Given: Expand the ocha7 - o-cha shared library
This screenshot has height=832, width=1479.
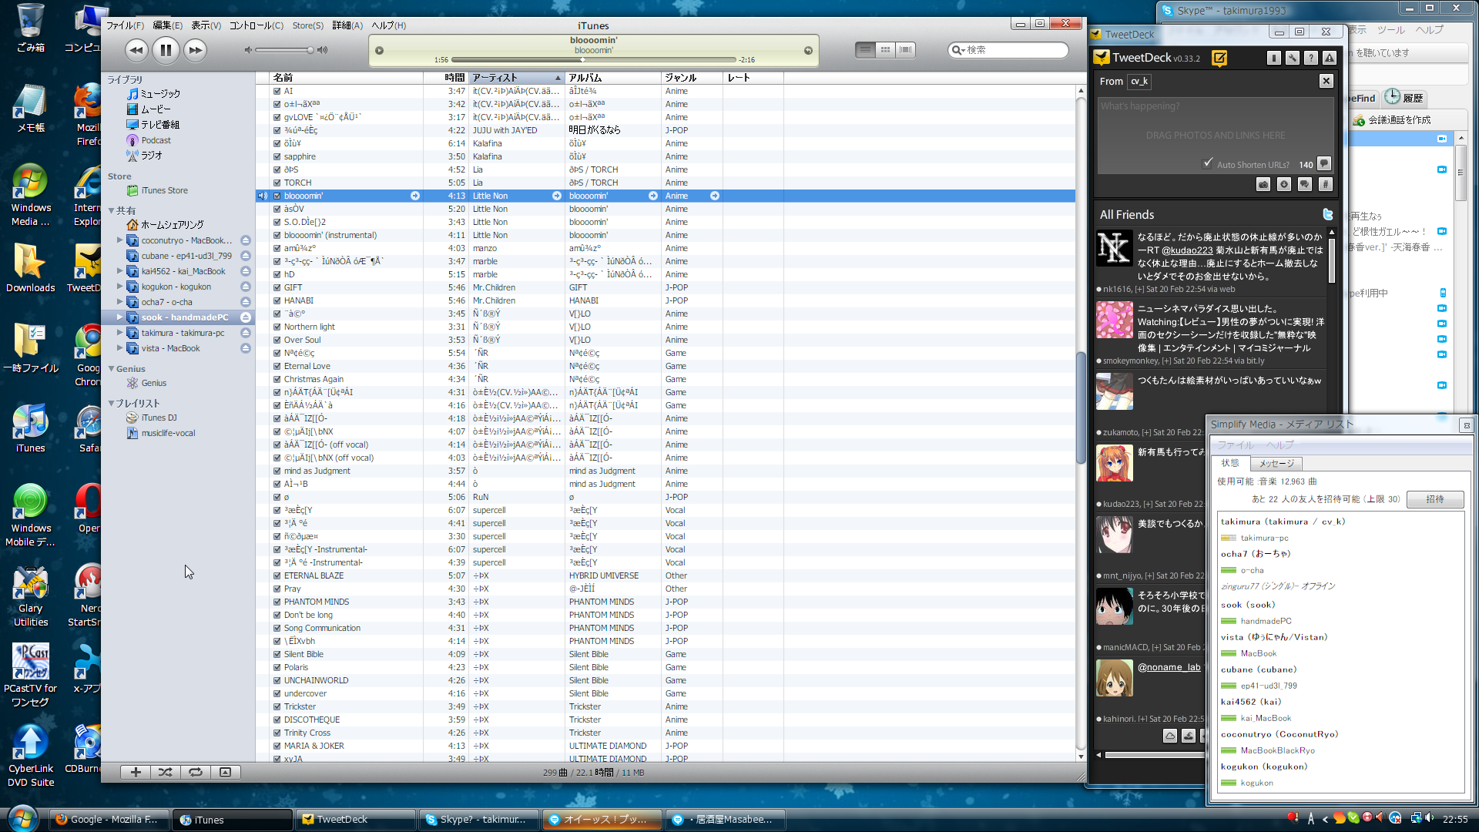Looking at the screenshot, I should 119,302.
